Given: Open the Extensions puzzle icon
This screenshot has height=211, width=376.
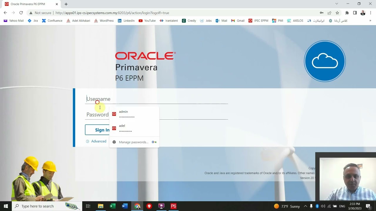Looking at the screenshot, I should tap(347, 13).
